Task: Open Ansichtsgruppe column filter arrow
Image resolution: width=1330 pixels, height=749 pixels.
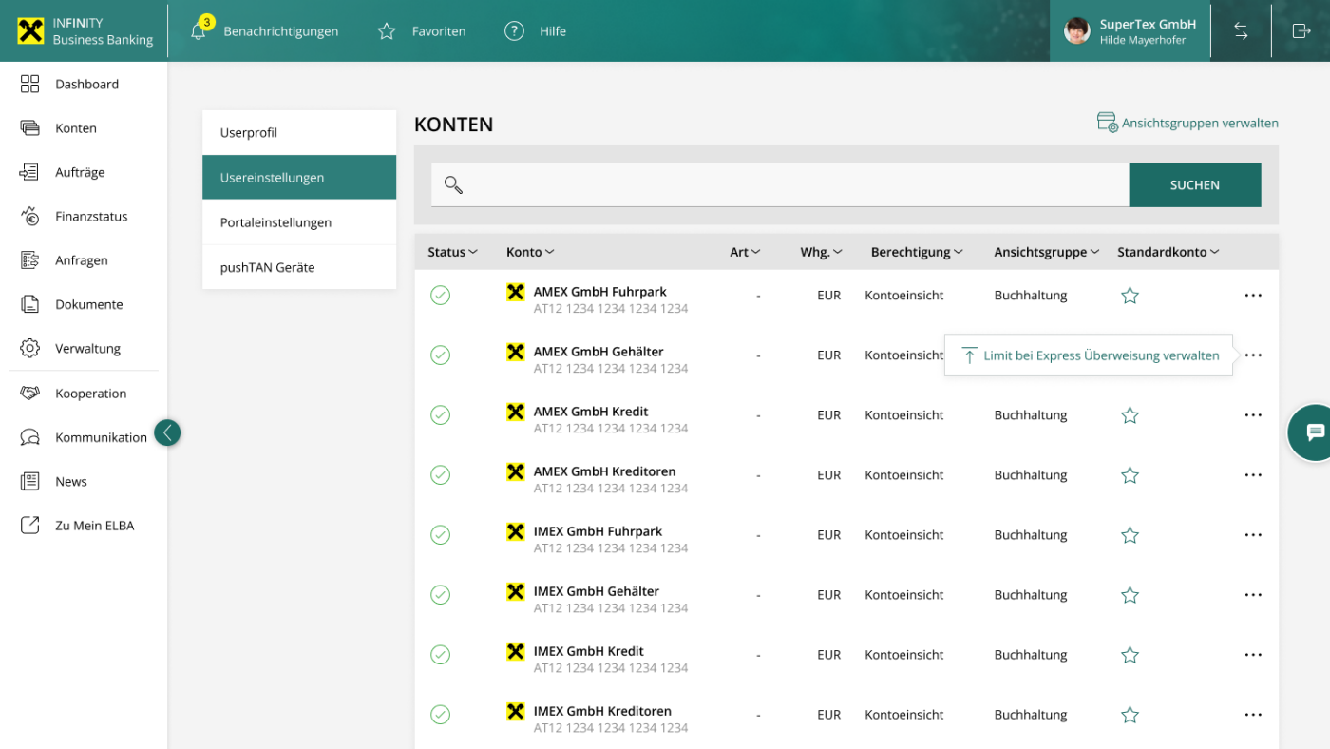Action: (1095, 252)
